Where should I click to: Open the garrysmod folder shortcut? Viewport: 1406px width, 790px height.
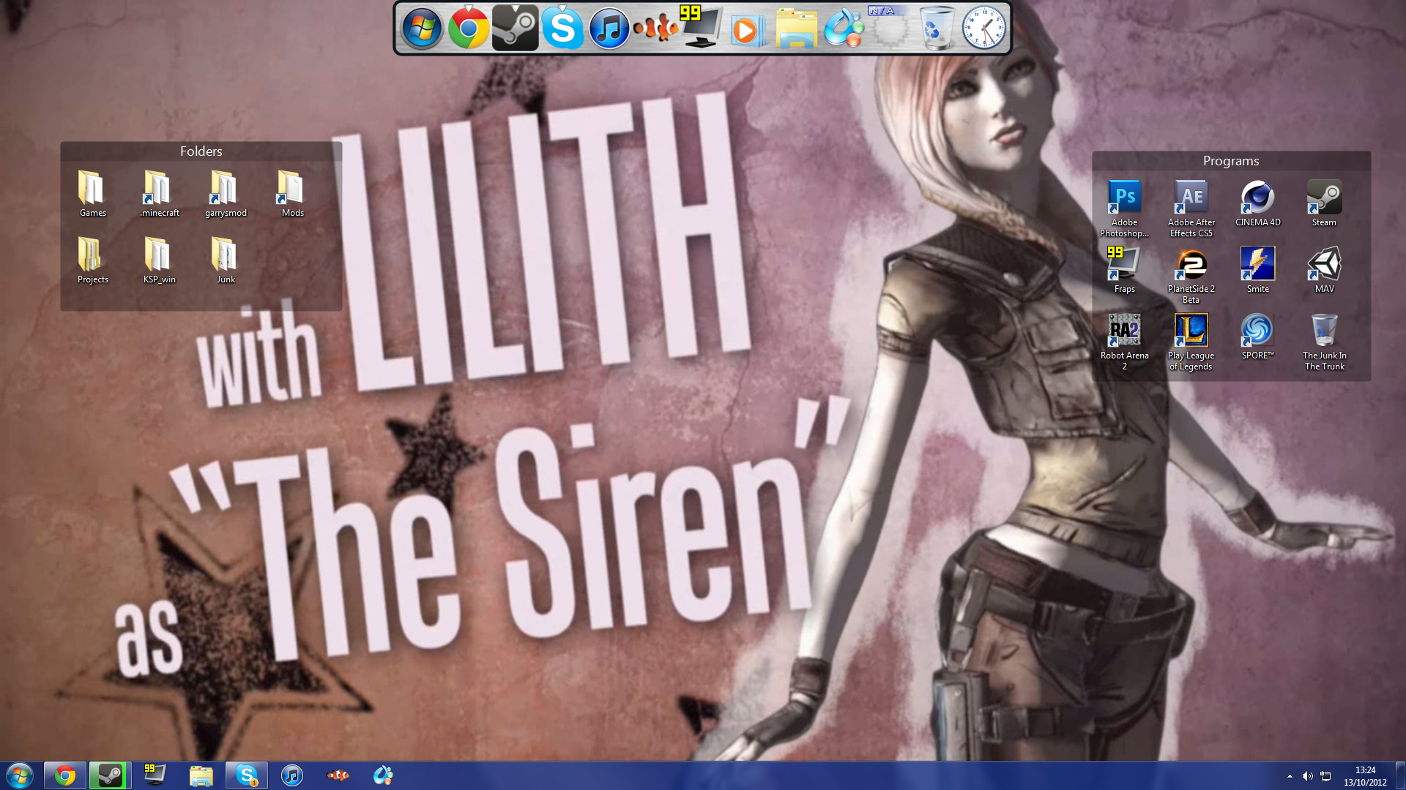click(x=226, y=194)
